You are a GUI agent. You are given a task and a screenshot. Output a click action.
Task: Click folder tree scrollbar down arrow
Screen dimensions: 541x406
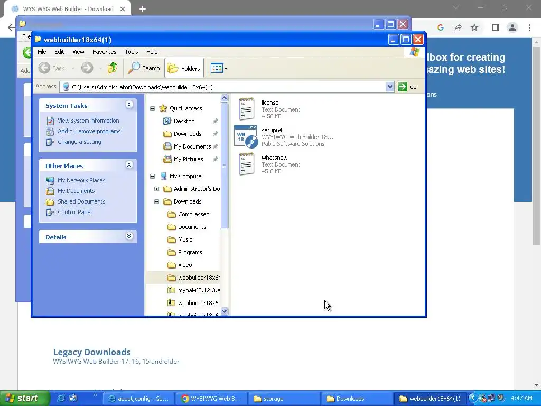click(x=224, y=311)
